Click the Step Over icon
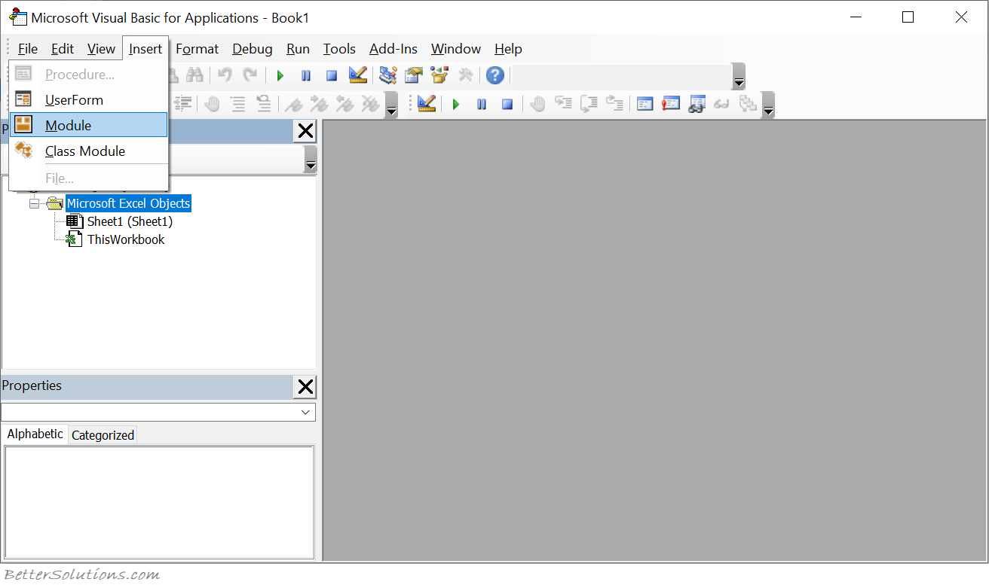Image resolution: width=989 pixels, height=588 pixels. click(x=589, y=103)
